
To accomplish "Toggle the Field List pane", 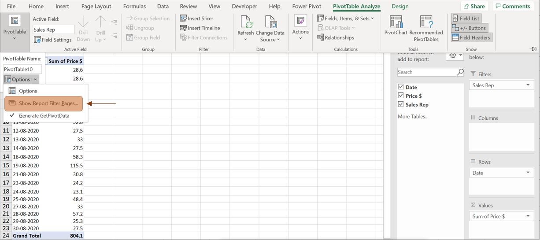I will 466,18.
